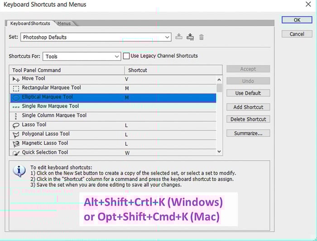Select the Magnetic Lasso Tool row label
Viewport: 317px width, 241px height.
[x=45, y=143]
